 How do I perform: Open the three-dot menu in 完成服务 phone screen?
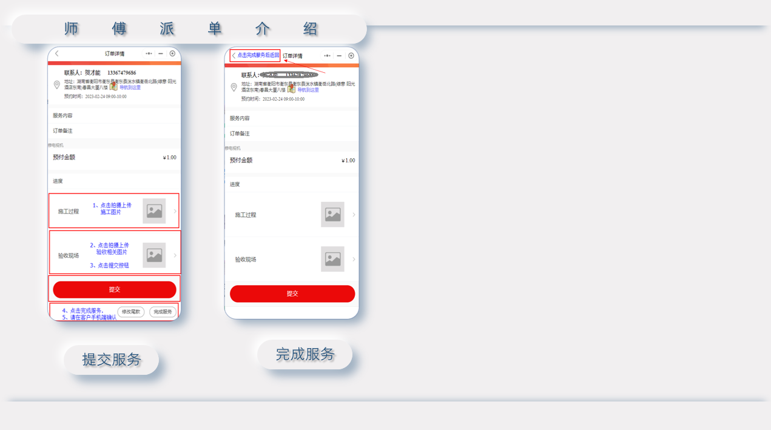click(x=328, y=56)
